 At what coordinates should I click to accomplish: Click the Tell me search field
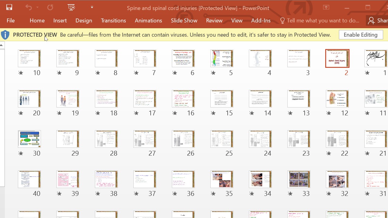click(323, 21)
